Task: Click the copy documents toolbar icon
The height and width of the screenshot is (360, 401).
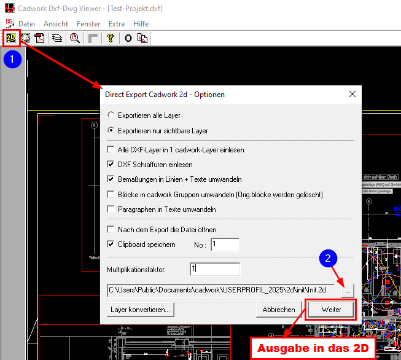Action: click(142, 38)
